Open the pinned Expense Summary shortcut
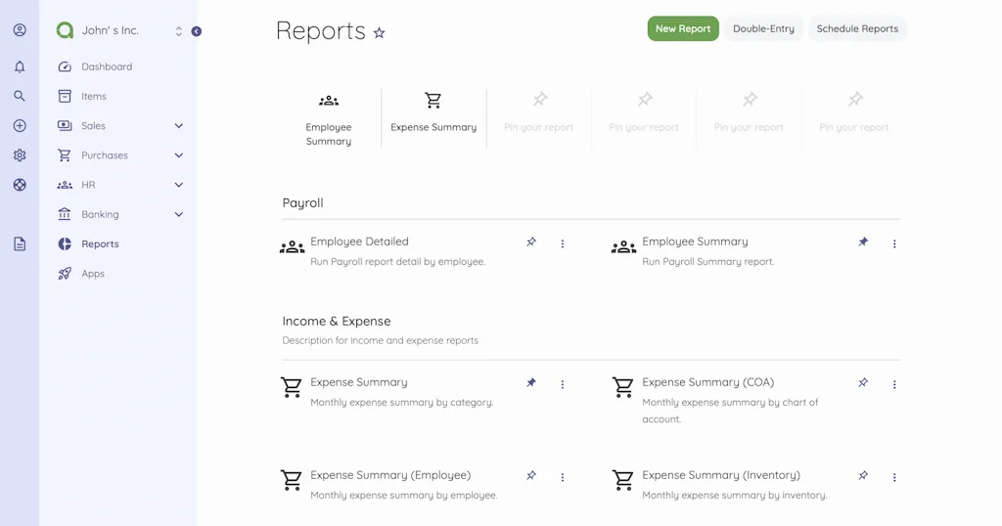 coord(433,113)
